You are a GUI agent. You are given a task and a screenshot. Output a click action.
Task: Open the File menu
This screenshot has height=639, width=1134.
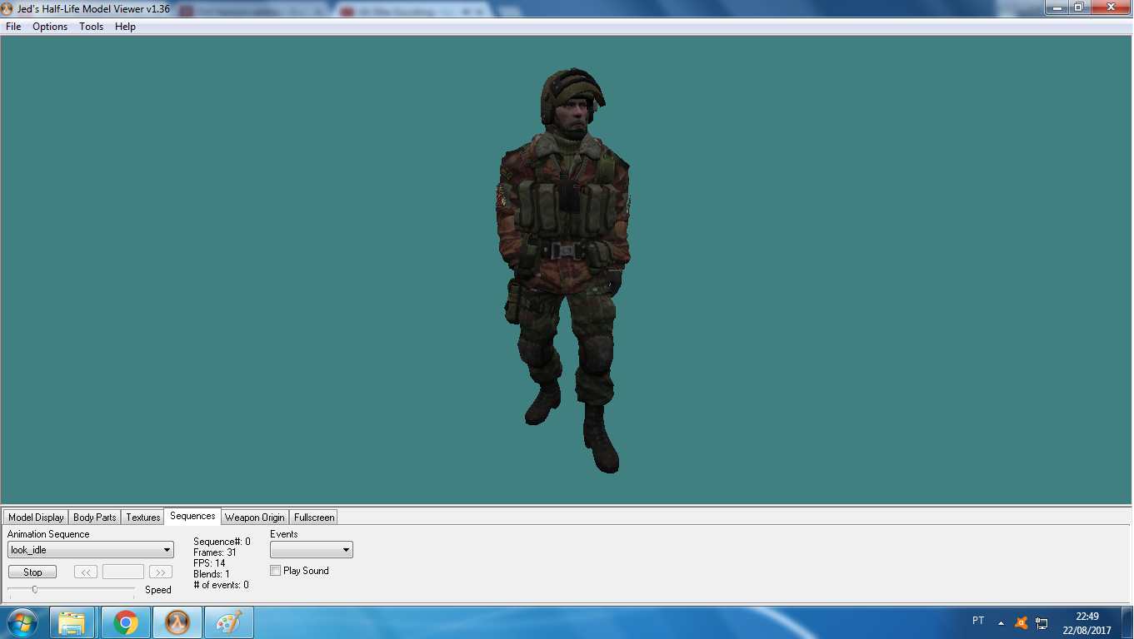click(13, 27)
